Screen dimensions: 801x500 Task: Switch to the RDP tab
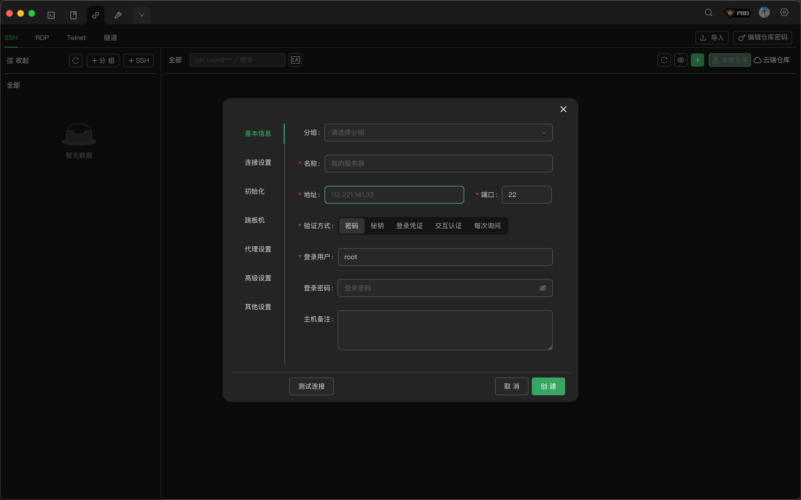point(42,38)
